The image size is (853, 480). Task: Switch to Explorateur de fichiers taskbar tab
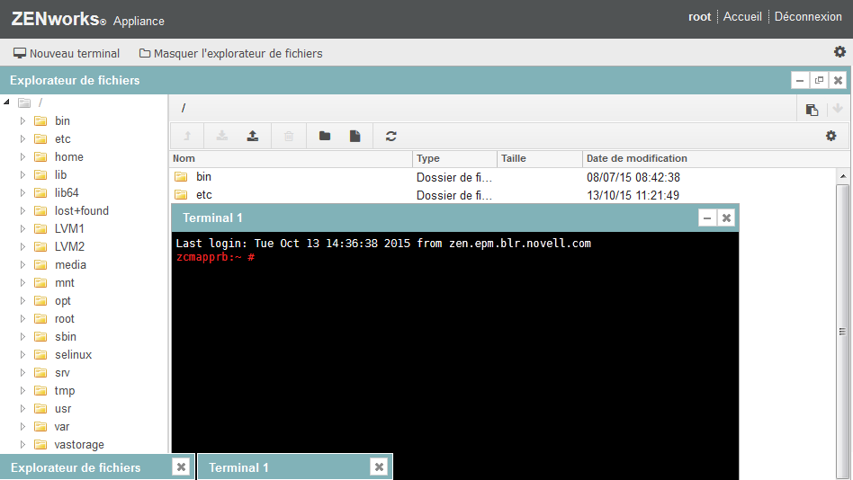point(76,467)
